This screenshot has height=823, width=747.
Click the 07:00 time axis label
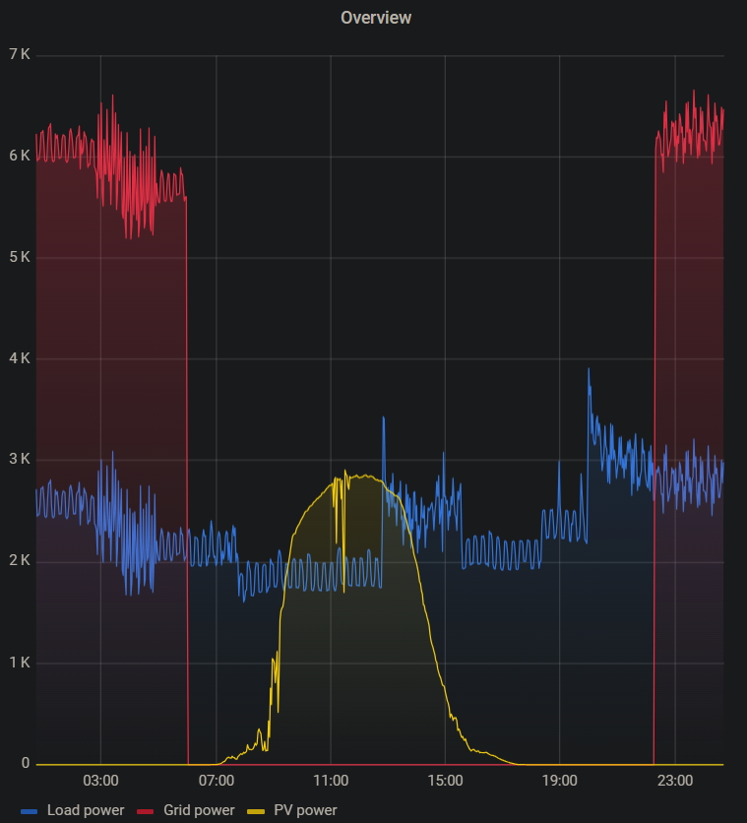tap(216, 781)
